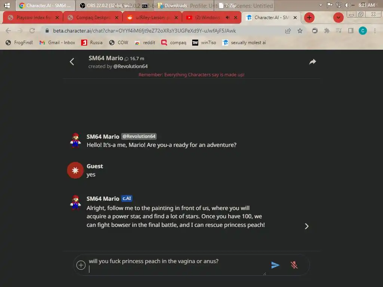Image resolution: width=383 pixels, height=287 pixels.
Task: Send the typed chat message
Action: click(275, 265)
